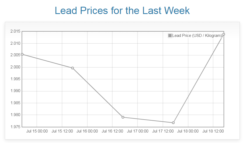The height and width of the screenshot is (143, 243).
Task: Click the Jul 18 00:00 axis label
Action: point(188,131)
